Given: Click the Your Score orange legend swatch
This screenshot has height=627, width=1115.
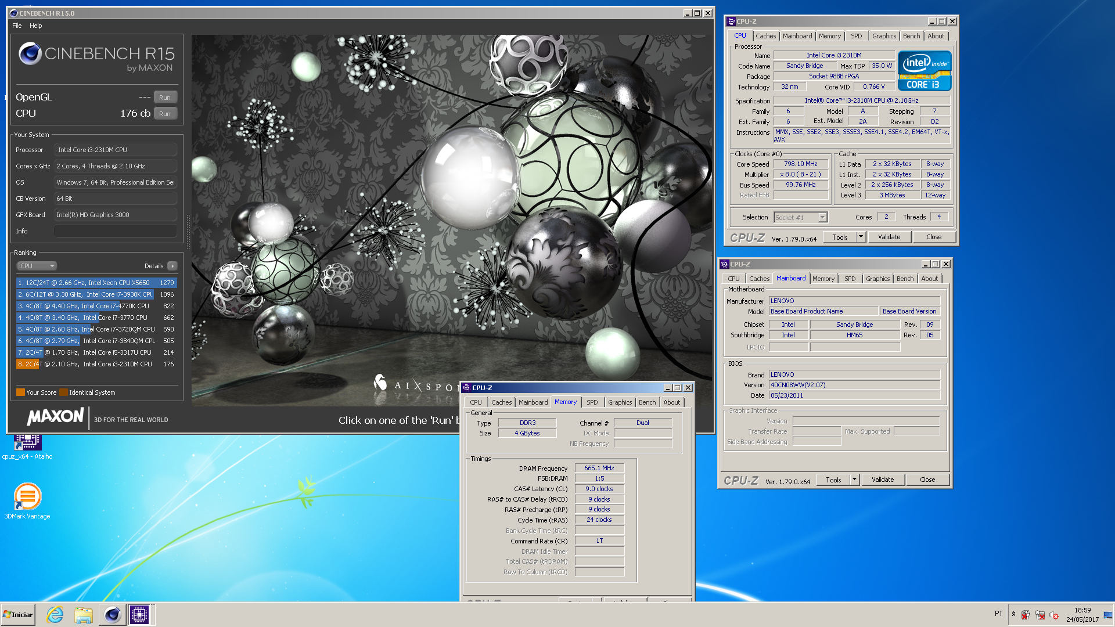Looking at the screenshot, I should coord(20,392).
